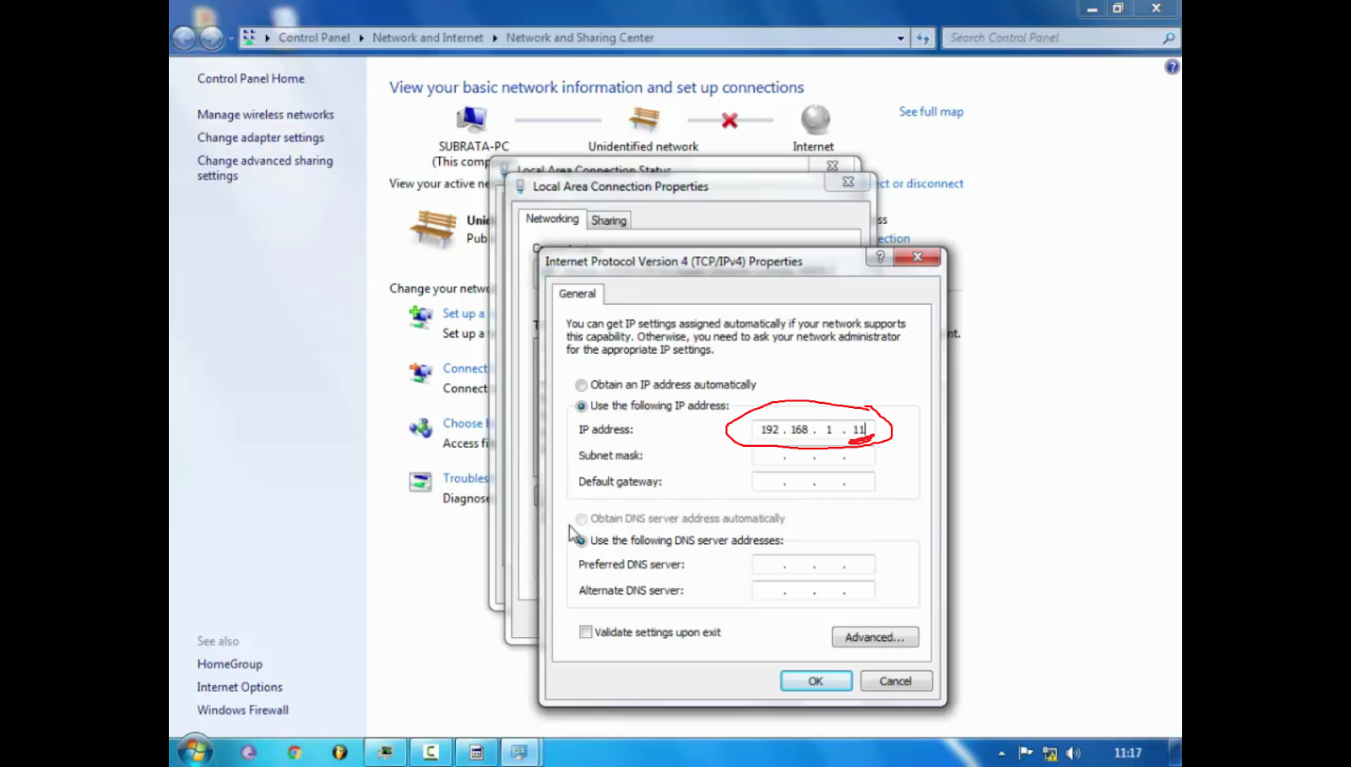Open Google Chrome from the taskbar
1351x767 pixels.
coord(294,752)
